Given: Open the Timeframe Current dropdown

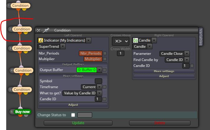Looking at the screenshot, I should pyautogui.click(x=99, y=87).
